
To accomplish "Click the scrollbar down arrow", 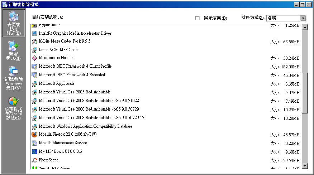I will click(305, 166).
